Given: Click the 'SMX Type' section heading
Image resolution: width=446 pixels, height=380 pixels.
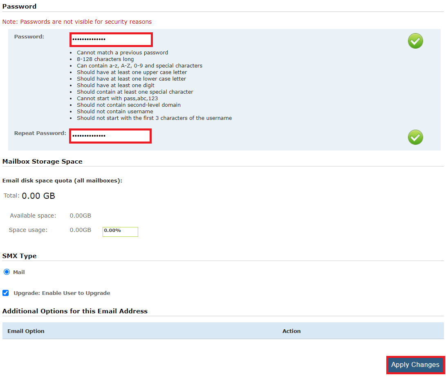Looking at the screenshot, I should [19, 256].
